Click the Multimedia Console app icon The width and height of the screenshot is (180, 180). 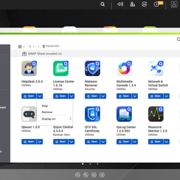click(124, 68)
